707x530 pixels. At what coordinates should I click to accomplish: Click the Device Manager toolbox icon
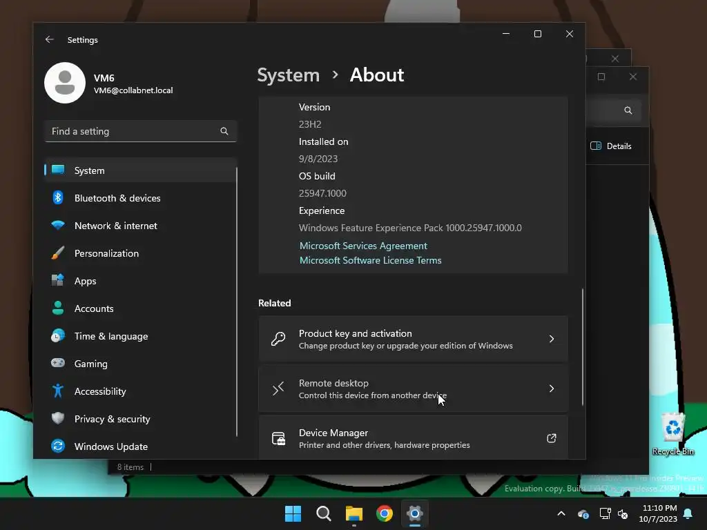[278, 438]
